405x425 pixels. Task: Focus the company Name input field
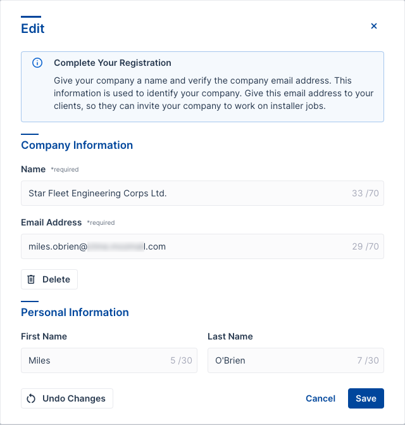point(184,193)
